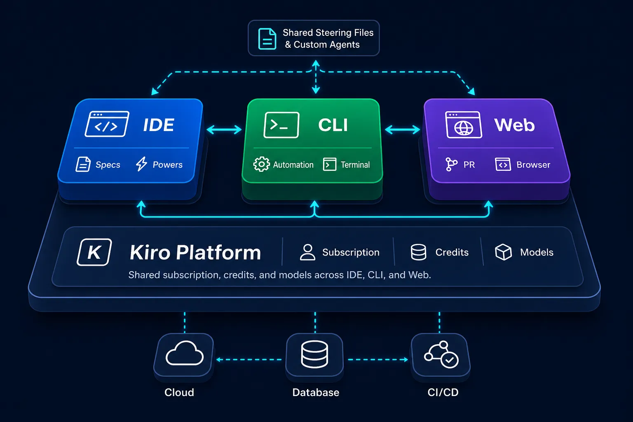Viewport: 633px width, 422px height.
Task: Click the Terminal label
Action: tap(355, 165)
